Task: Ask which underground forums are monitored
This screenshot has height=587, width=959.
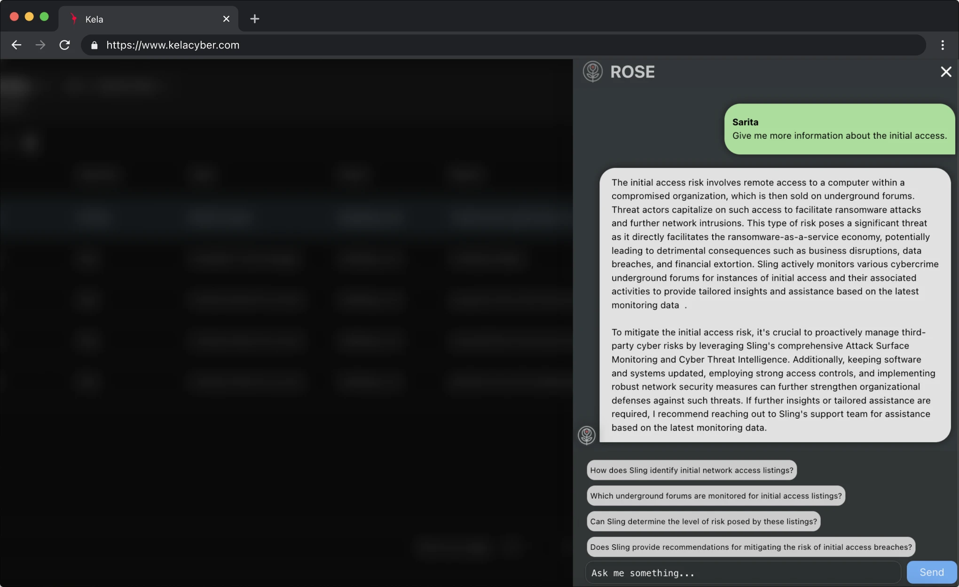Action: coord(716,496)
